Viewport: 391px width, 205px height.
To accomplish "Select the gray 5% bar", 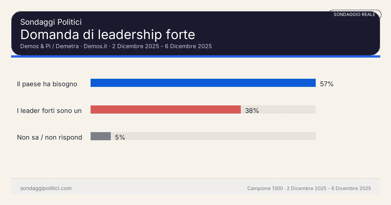I will 101,136.
